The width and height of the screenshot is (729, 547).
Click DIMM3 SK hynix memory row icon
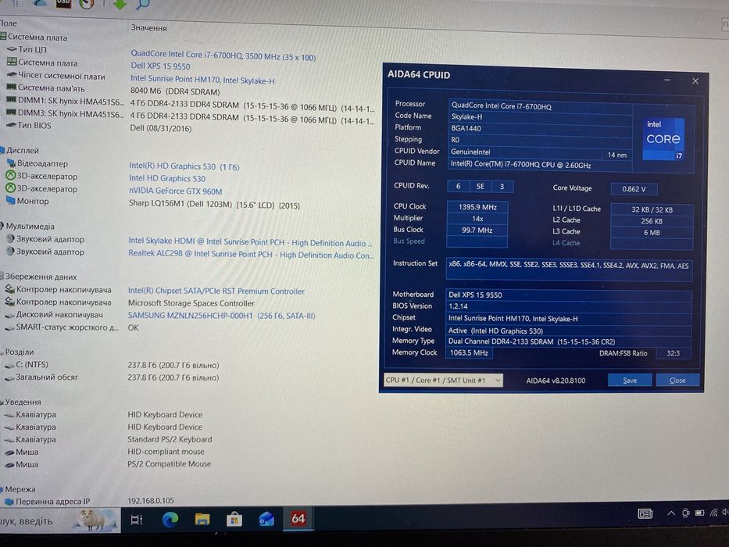pyautogui.click(x=11, y=113)
